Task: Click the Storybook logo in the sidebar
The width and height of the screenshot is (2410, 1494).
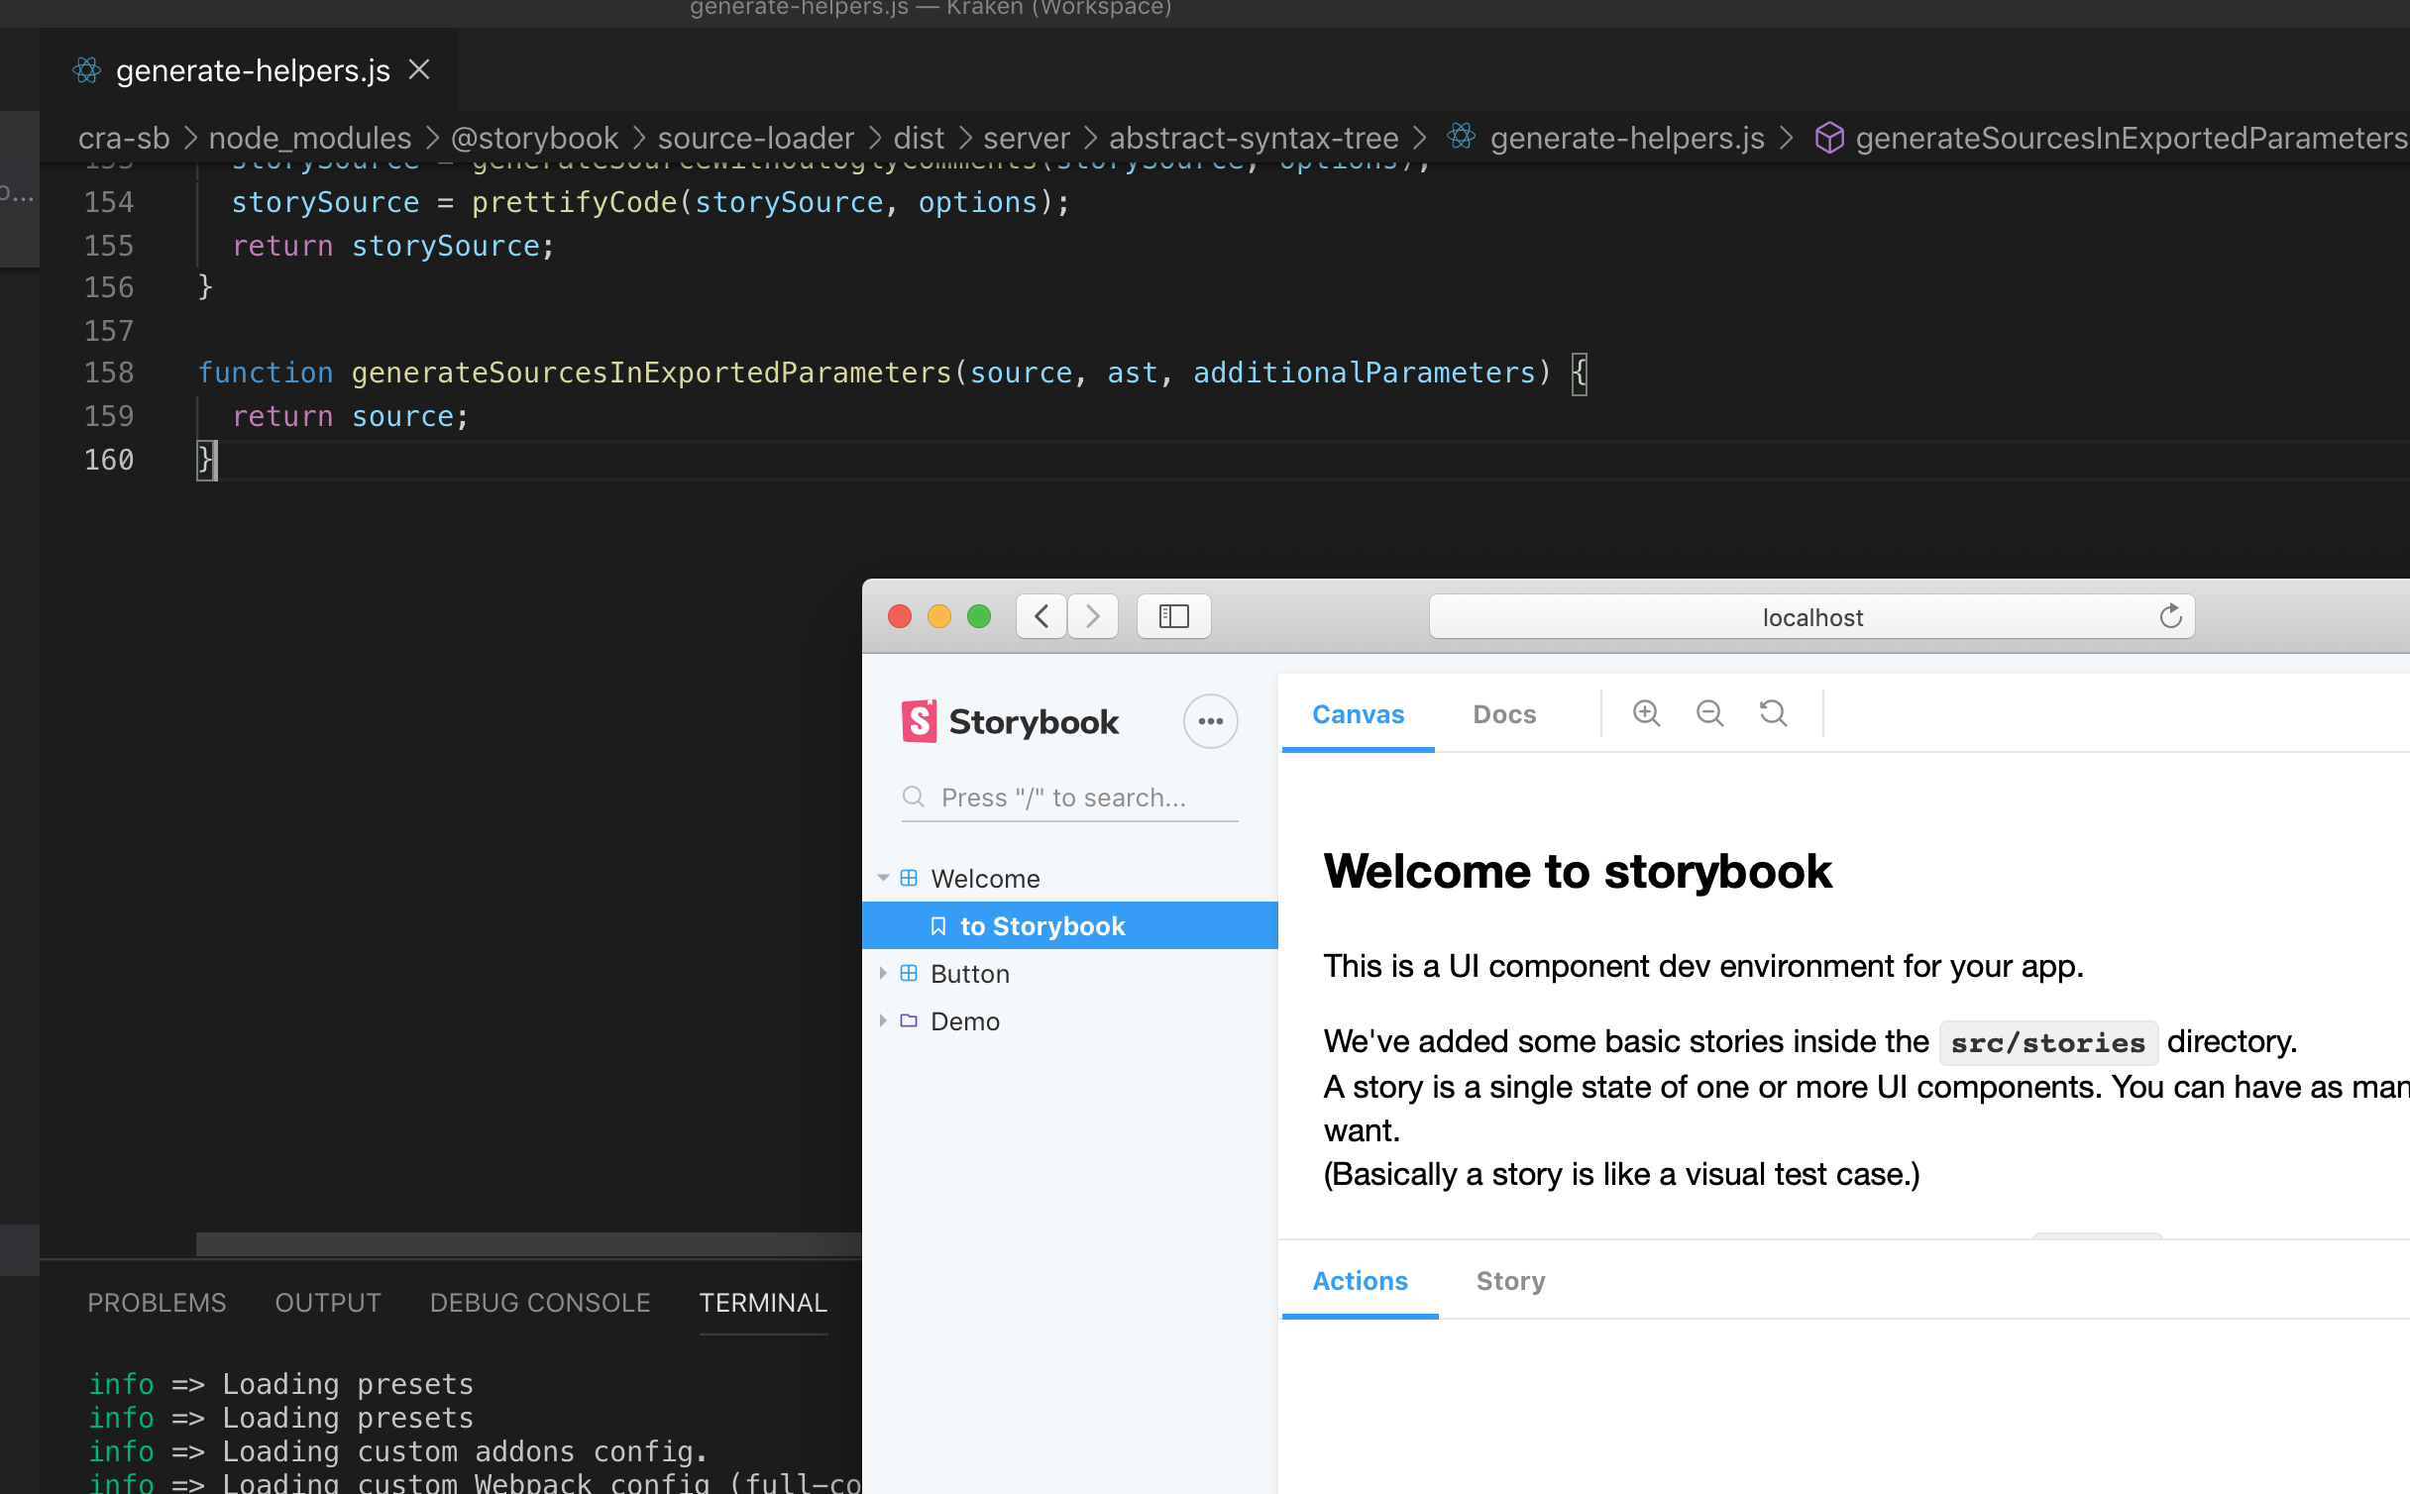Action: (x=921, y=721)
